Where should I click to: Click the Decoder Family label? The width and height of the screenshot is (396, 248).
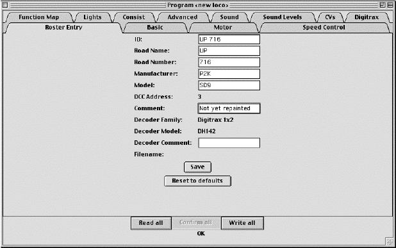point(158,120)
